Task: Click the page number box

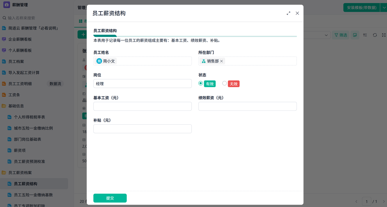Action: tap(366, 201)
